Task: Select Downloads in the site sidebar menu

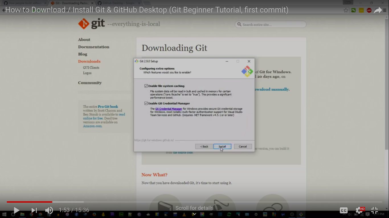Action: [89, 61]
